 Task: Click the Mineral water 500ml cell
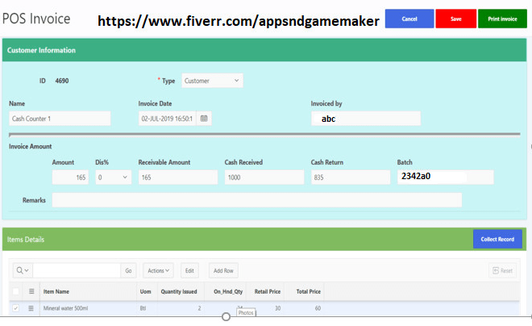(x=88, y=308)
